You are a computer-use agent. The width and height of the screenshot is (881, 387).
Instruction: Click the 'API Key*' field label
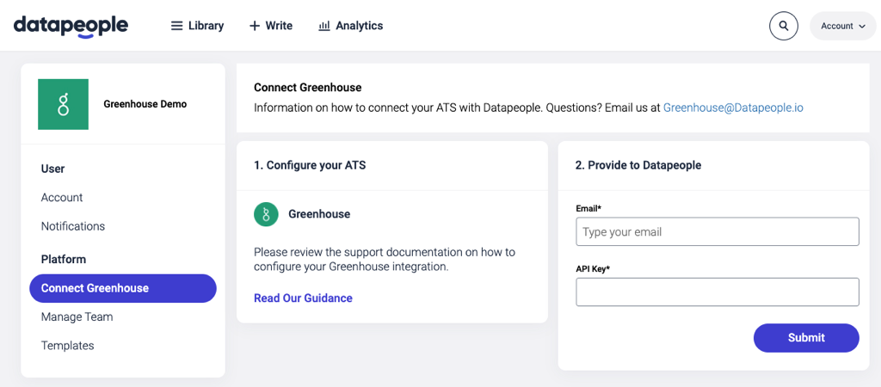(x=594, y=269)
